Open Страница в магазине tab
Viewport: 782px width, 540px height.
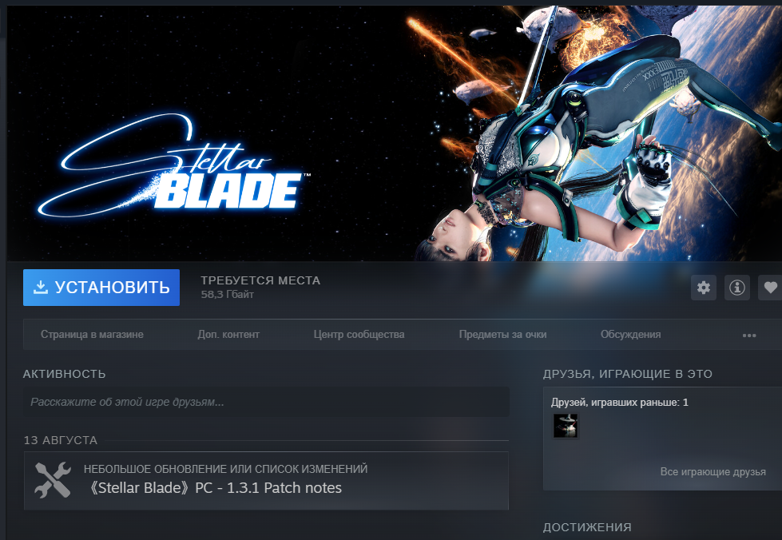point(93,335)
